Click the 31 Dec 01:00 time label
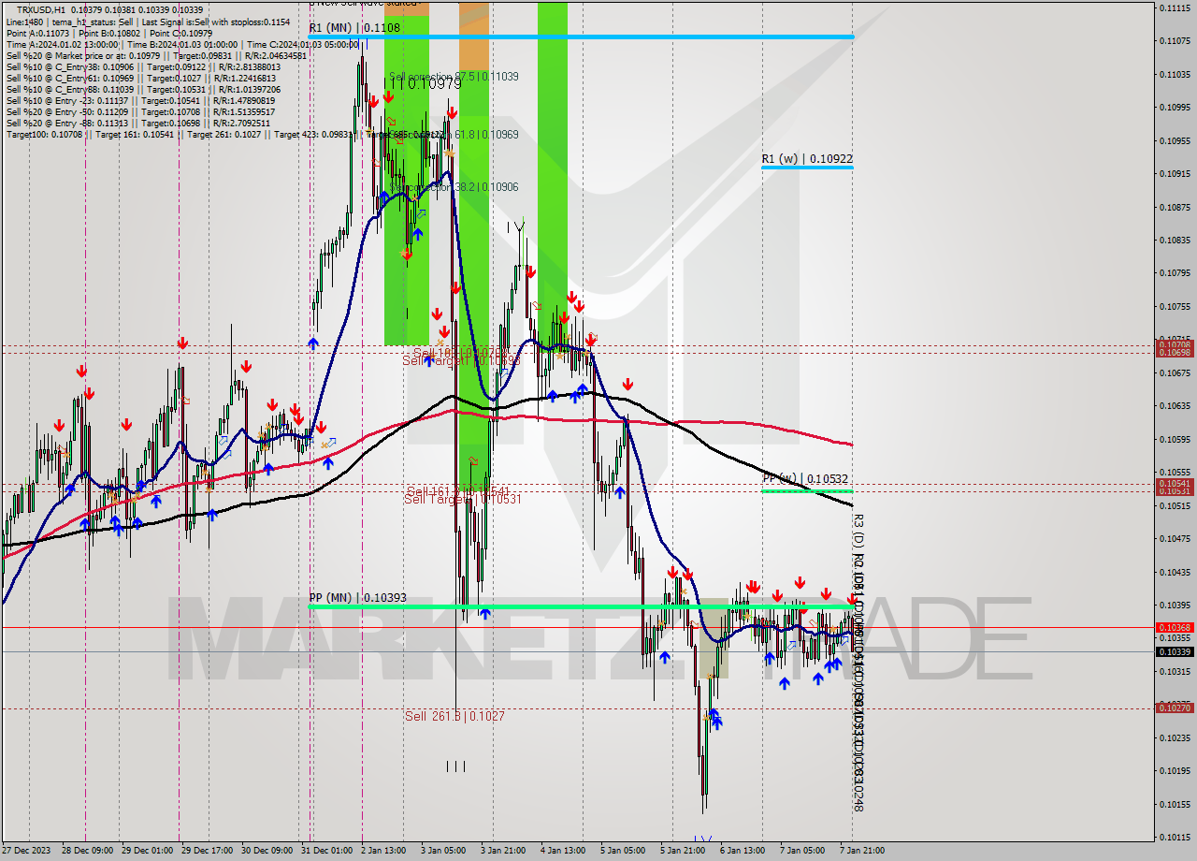This screenshot has height=861, width=1197. coord(327,851)
